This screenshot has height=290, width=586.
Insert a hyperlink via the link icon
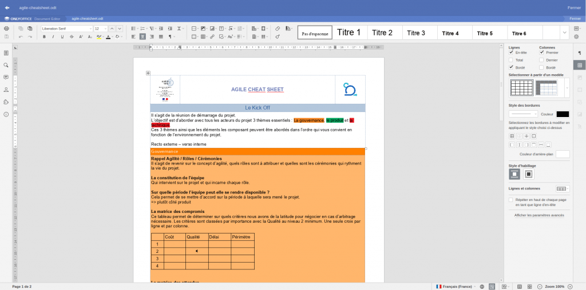212,37
